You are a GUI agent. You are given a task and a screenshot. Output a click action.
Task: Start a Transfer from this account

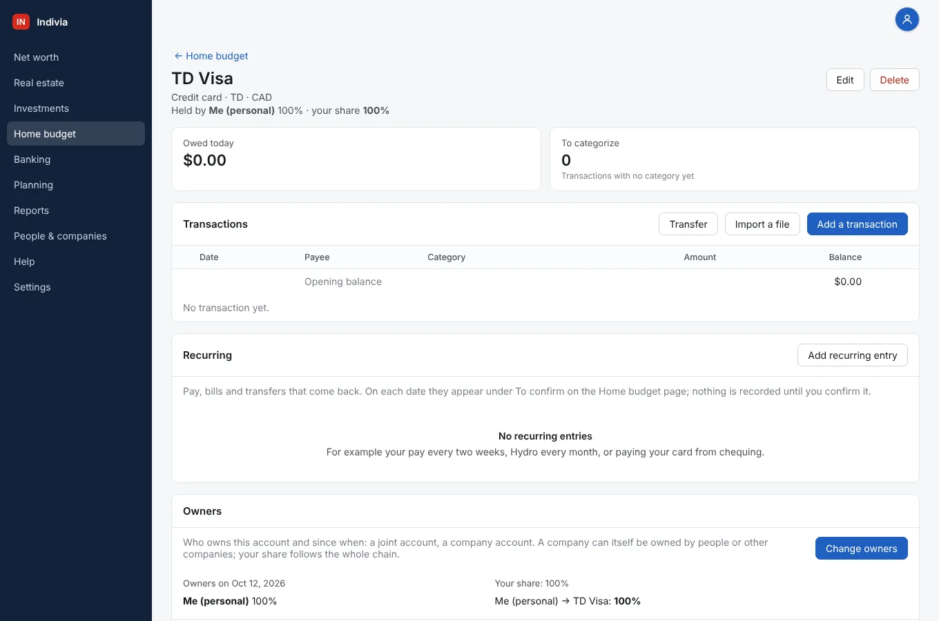[x=688, y=224]
